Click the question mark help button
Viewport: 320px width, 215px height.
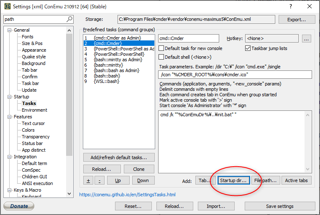click(291, 7)
